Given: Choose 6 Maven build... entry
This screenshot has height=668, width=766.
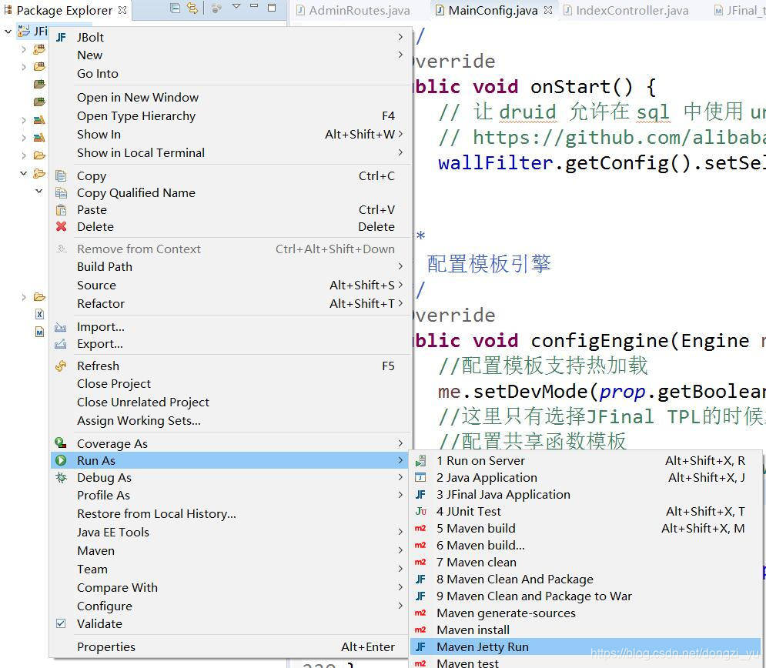Looking at the screenshot, I should [x=586, y=546].
